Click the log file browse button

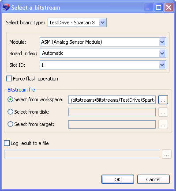click(167, 154)
